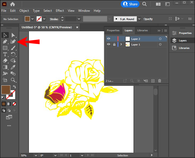The height and width of the screenshot is (158, 195).
Task: Select the Pen tool
Action: coord(5,42)
